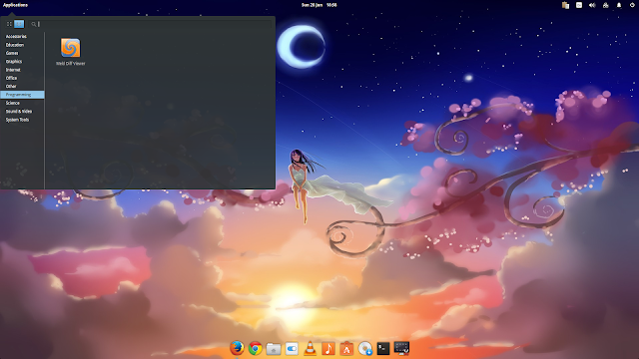Launch Firefox from the dock
This screenshot has height=359, width=639.
click(x=237, y=348)
